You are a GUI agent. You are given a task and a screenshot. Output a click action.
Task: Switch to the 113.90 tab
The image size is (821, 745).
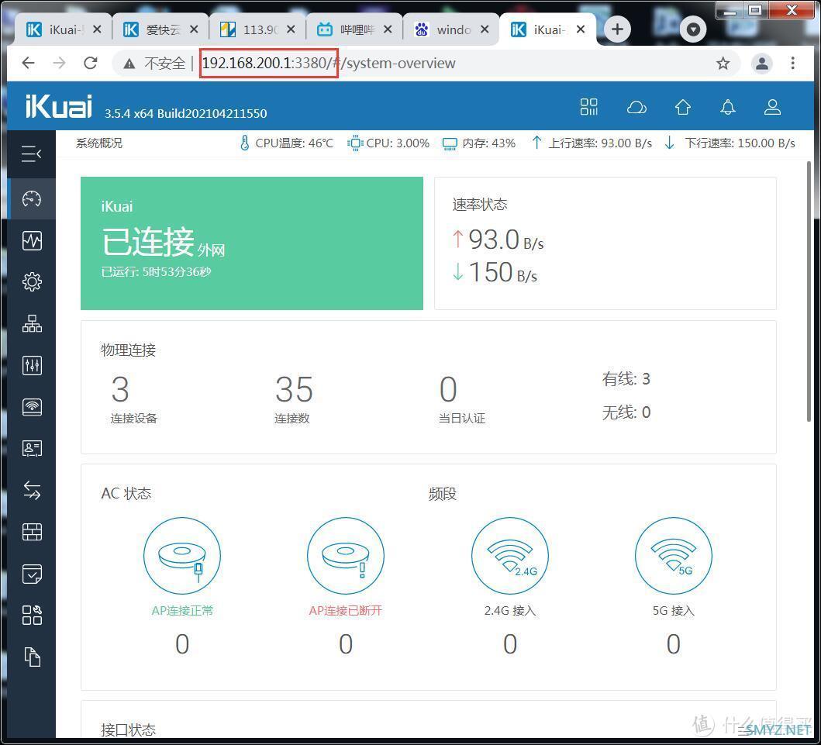[257, 29]
